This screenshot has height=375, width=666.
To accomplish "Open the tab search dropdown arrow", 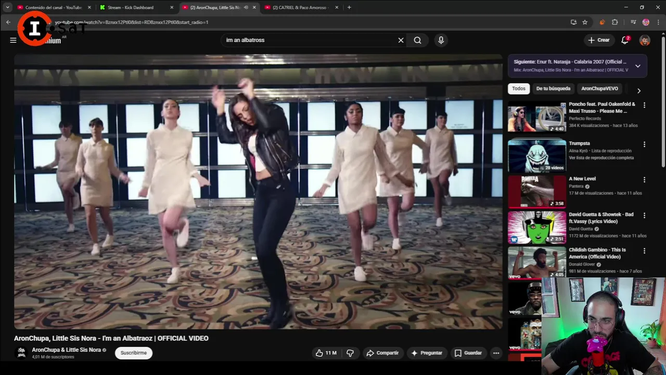I will pyautogui.click(x=7, y=7).
